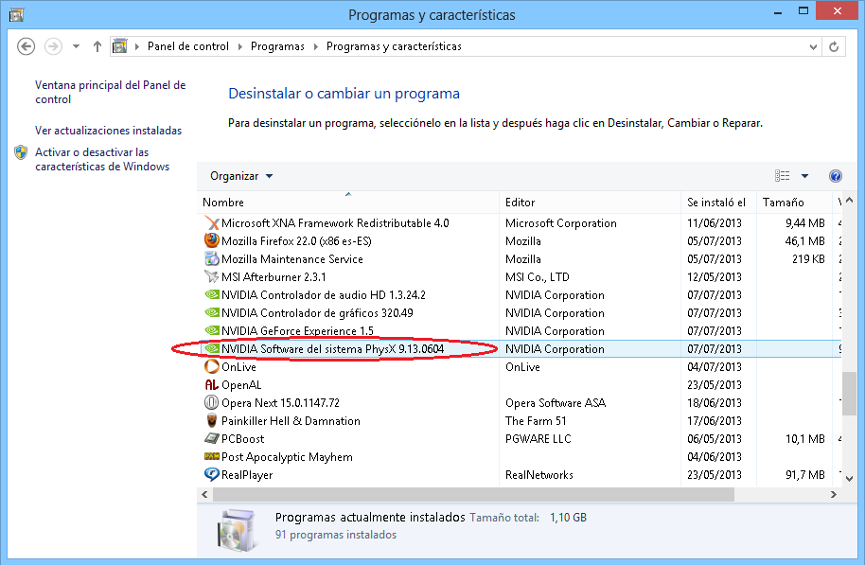This screenshot has width=865, height=565.
Task: Click the RealPlayer program icon
Action: point(212,474)
